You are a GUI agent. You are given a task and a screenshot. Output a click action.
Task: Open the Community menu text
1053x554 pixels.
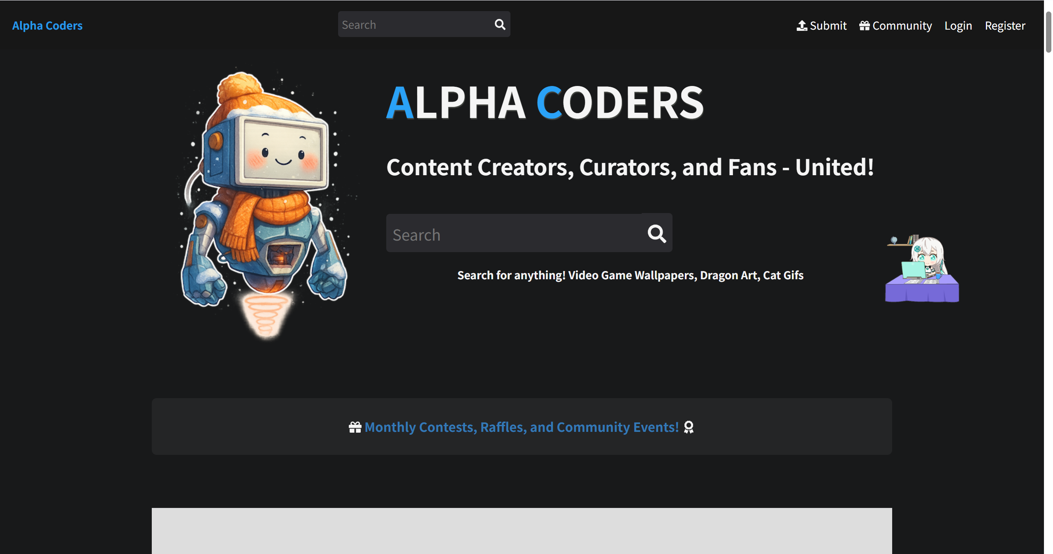[x=902, y=25]
